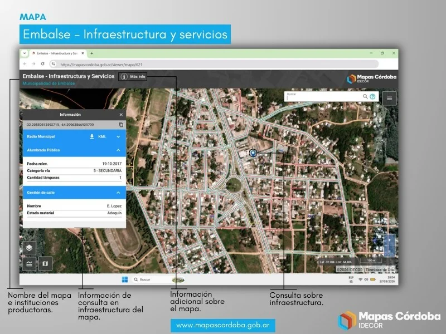Expand the Radio Municipal section
446x334 pixels.
(x=118, y=136)
